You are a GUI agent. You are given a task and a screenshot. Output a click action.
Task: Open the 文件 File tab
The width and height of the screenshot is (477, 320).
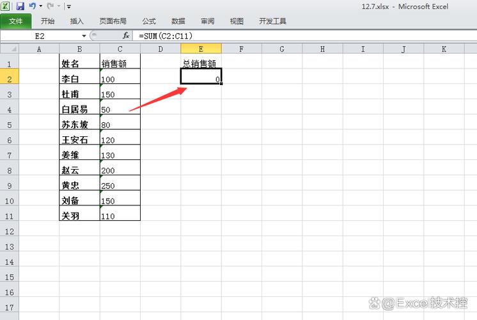pyautogui.click(x=15, y=21)
